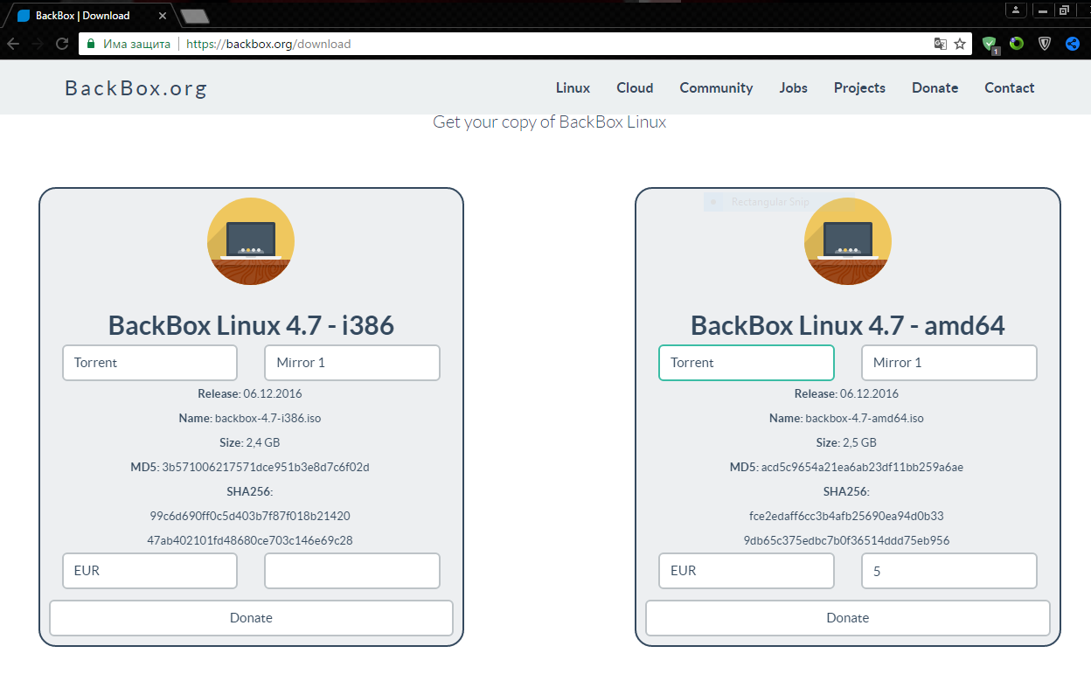Open the white shield extension icon
The width and height of the screenshot is (1091, 674).
1045,43
